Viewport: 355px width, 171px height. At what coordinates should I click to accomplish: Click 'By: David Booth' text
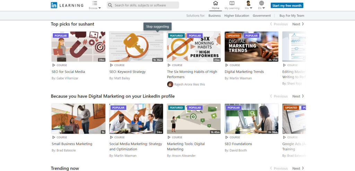236,151
